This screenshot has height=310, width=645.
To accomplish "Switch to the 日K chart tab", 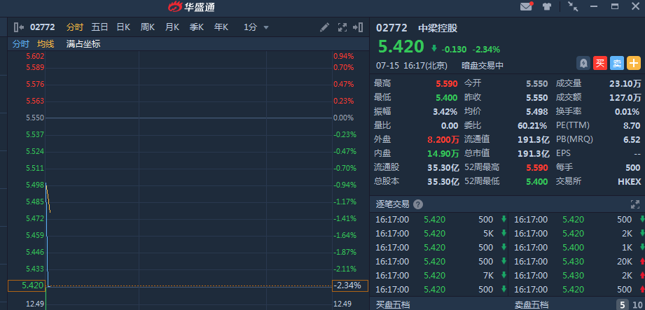I will coord(123,27).
